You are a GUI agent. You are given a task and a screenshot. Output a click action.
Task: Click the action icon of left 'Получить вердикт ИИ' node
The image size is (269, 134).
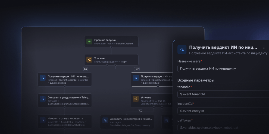click(43, 78)
